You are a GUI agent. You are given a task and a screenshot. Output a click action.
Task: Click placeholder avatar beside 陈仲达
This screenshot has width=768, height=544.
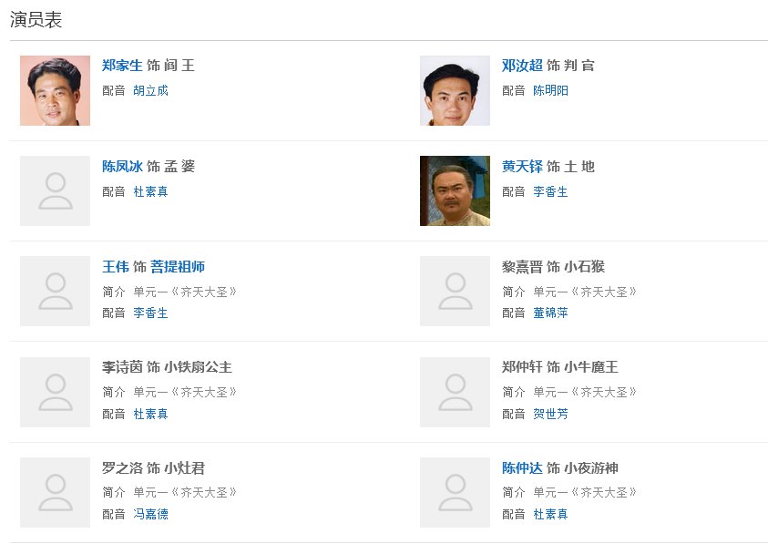coord(455,492)
